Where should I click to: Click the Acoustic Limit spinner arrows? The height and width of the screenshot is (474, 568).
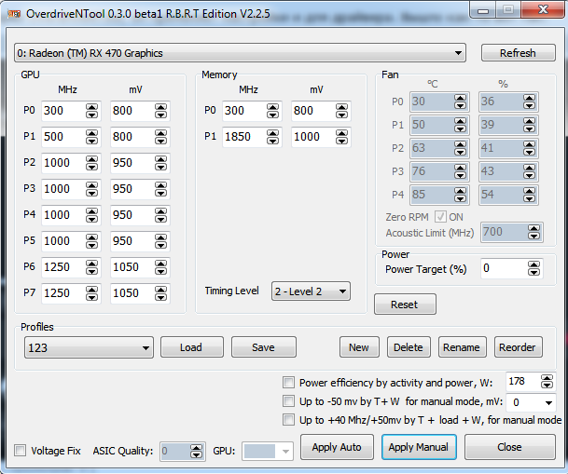(x=533, y=232)
